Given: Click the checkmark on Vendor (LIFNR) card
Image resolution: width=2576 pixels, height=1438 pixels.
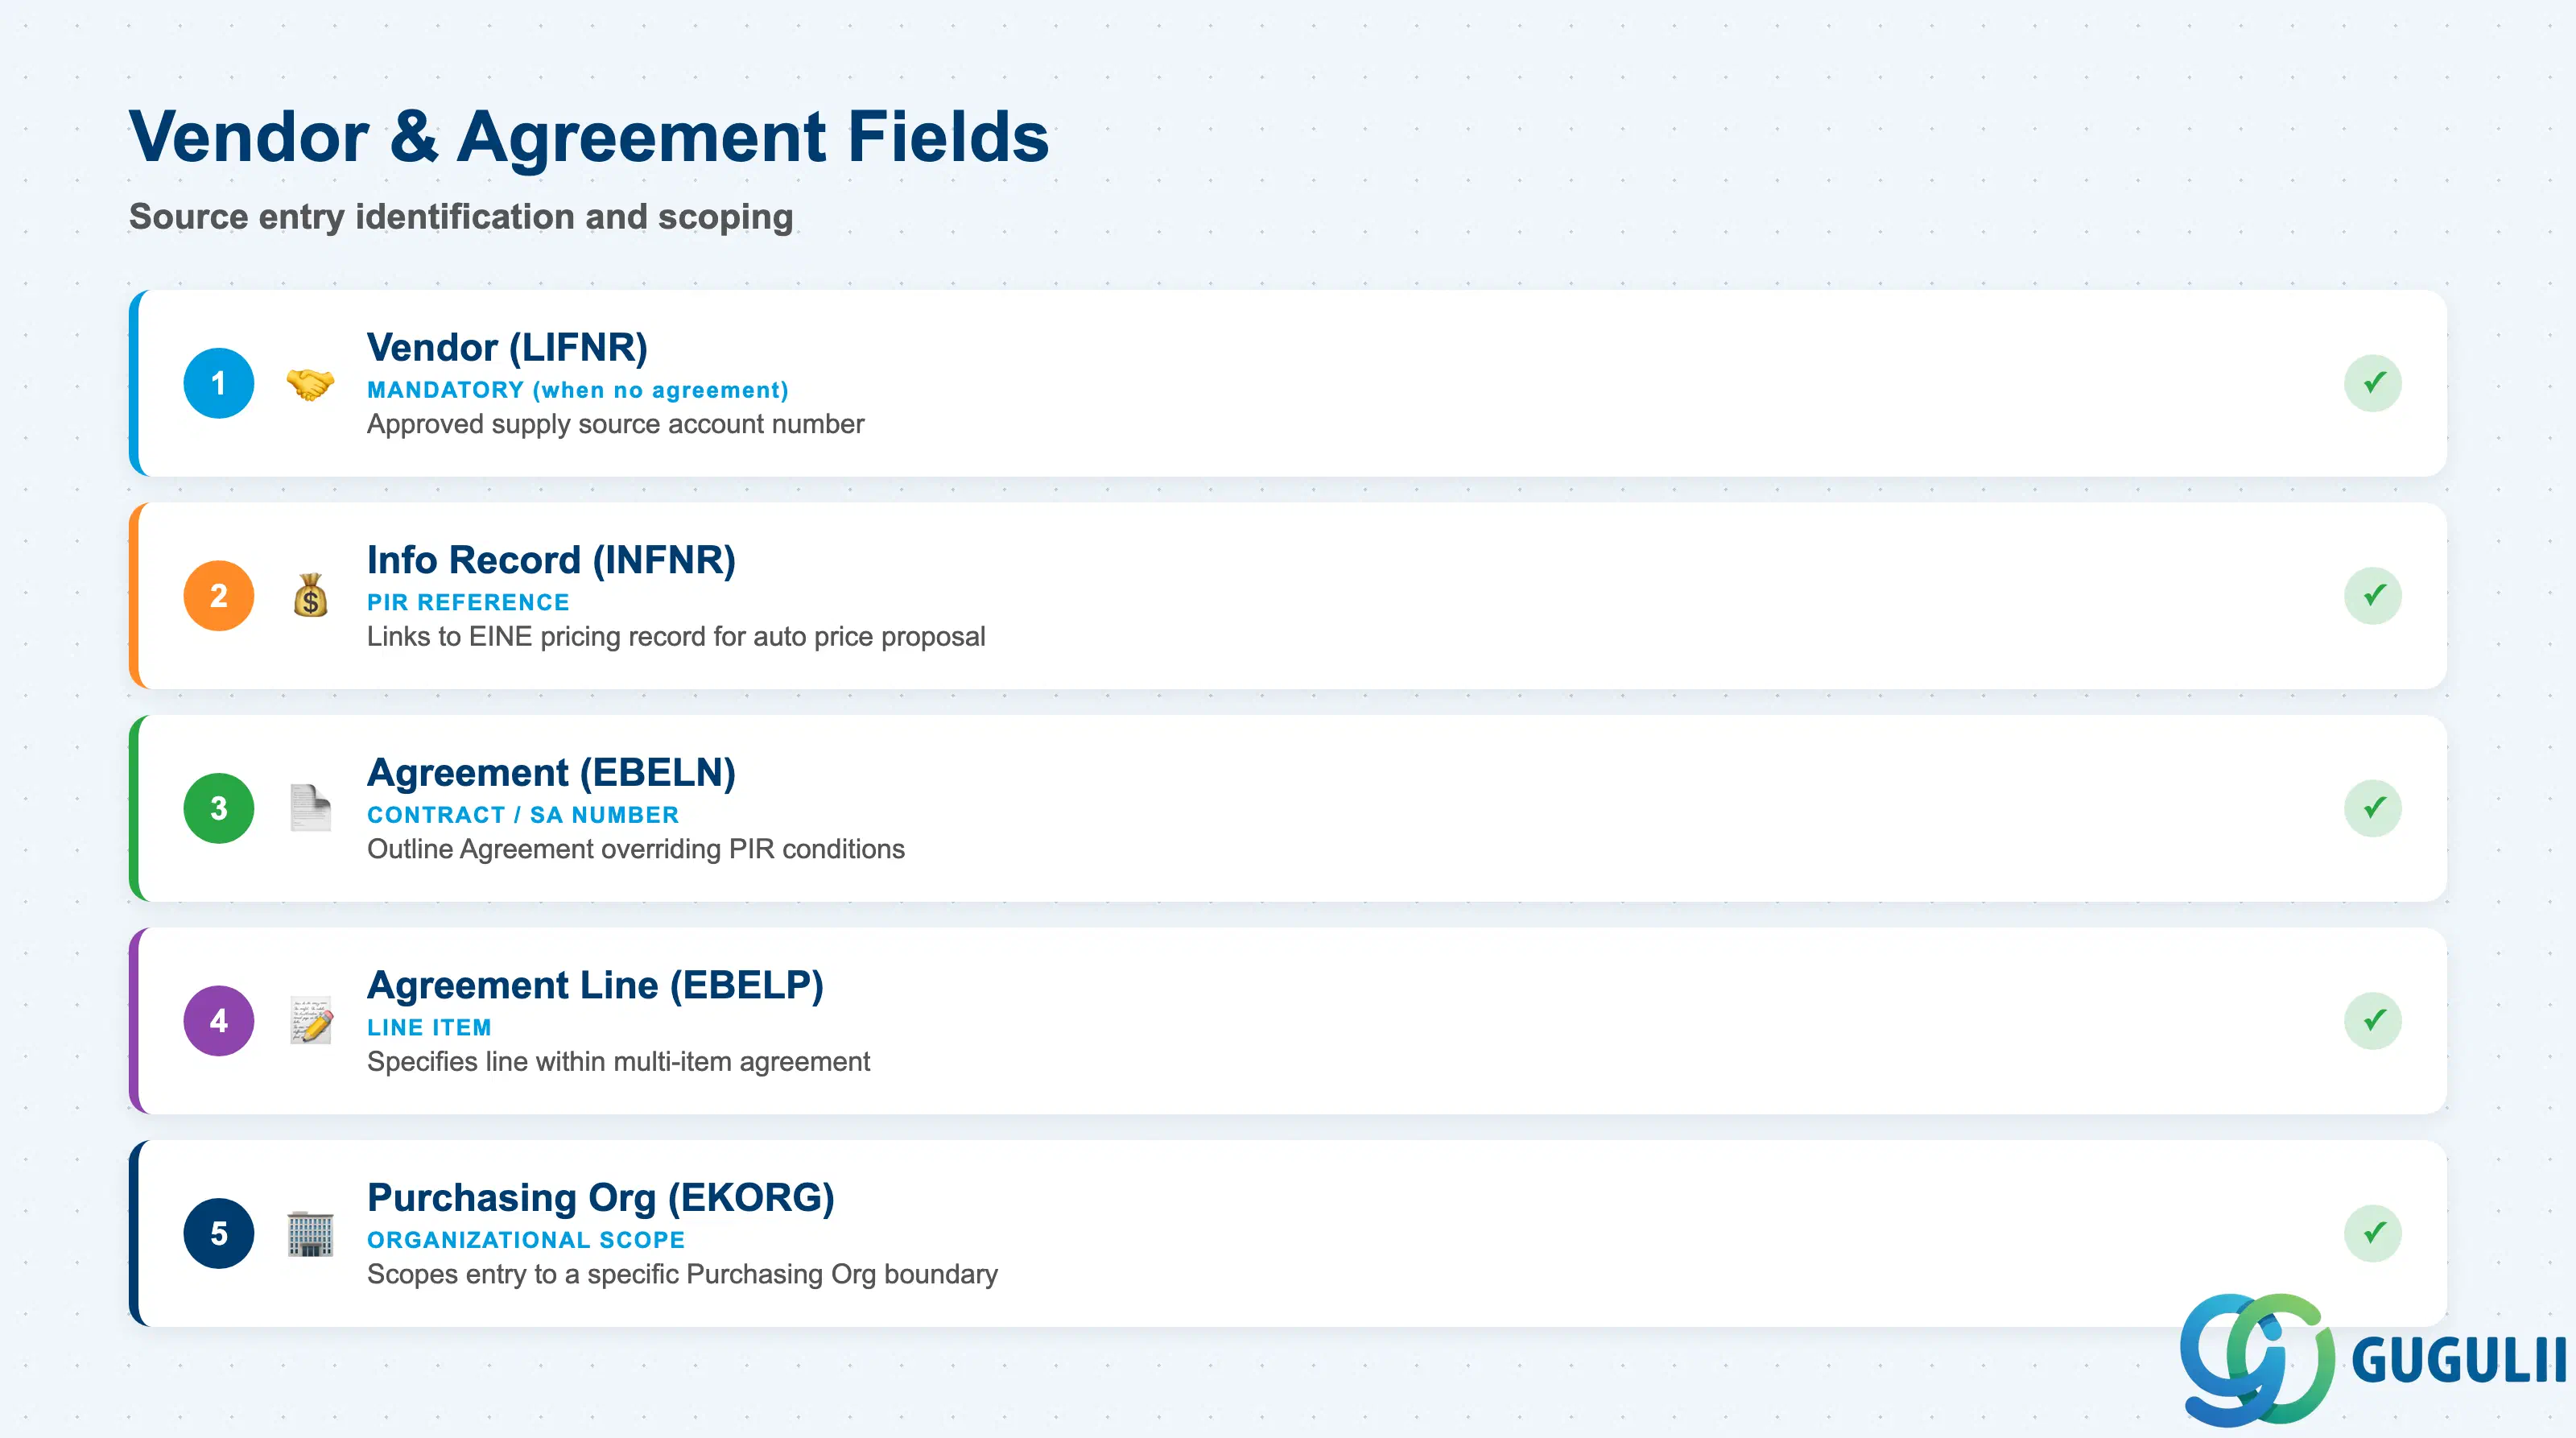Looking at the screenshot, I should (2373, 383).
